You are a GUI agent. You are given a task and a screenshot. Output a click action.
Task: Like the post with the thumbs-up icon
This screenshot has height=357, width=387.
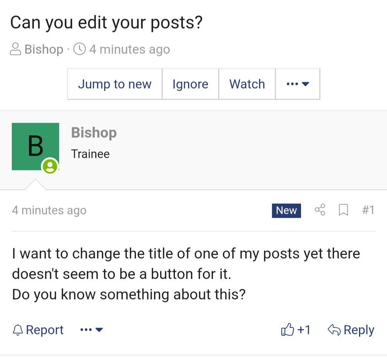click(x=288, y=330)
